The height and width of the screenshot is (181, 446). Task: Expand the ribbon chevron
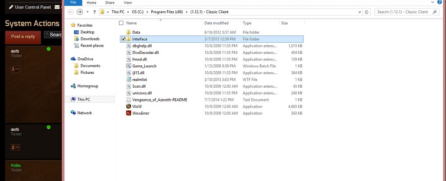(x=433, y=2)
